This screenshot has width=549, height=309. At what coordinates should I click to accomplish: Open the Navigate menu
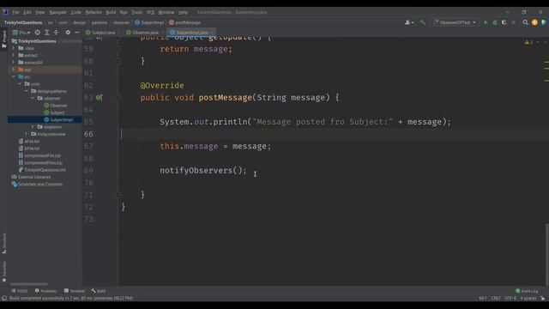point(57,12)
